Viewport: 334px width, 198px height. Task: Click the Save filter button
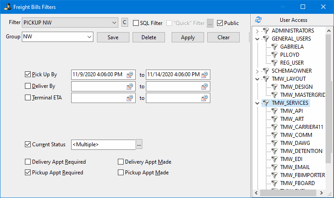pyautogui.click(x=113, y=37)
